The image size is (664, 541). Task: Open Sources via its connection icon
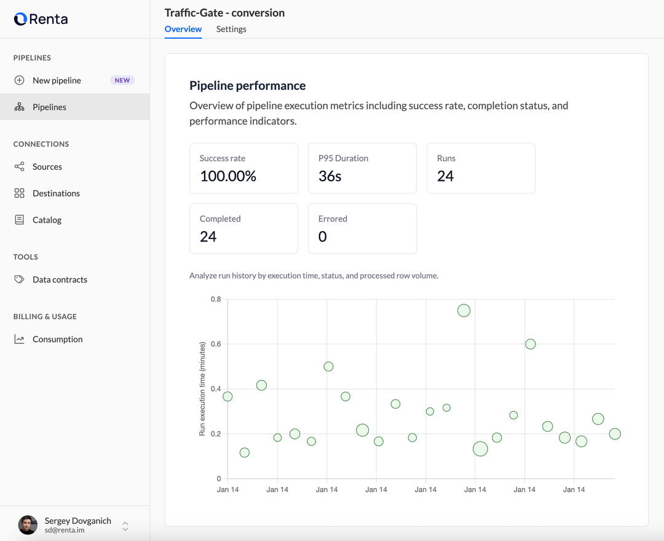coord(19,167)
